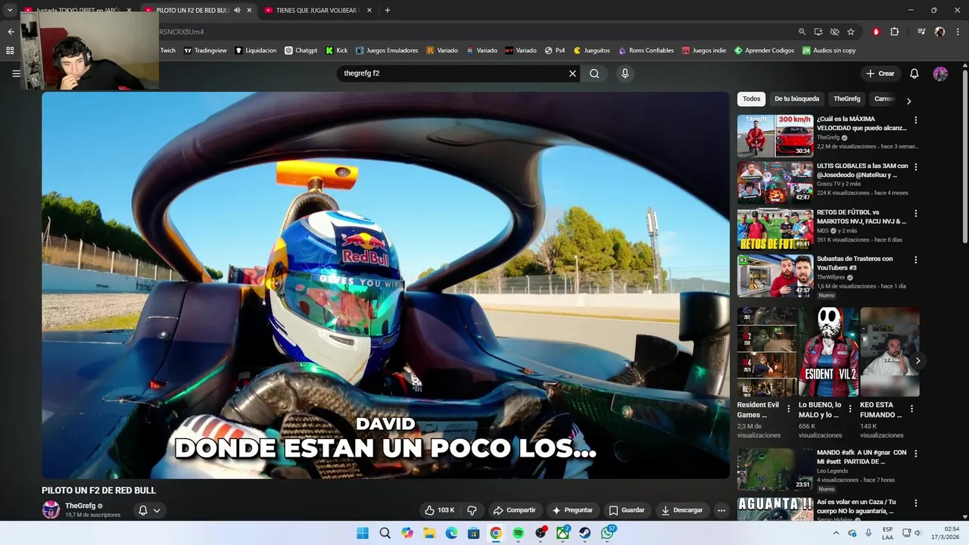Toggle microphone icon in system tray
This screenshot has width=969, height=545.
(868, 533)
